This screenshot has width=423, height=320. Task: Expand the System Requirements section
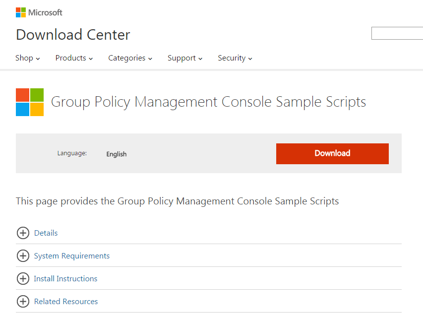pos(72,256)
